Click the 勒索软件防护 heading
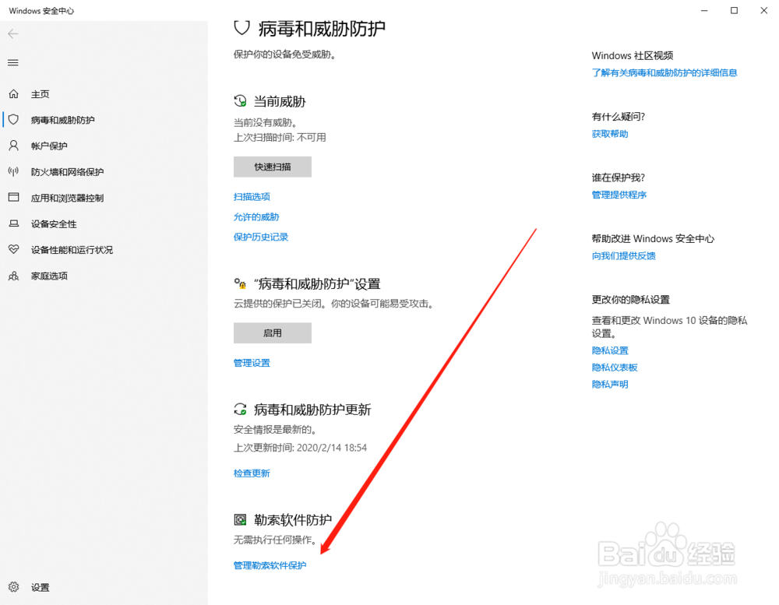 pyautogui.click(x=293, y=520)
